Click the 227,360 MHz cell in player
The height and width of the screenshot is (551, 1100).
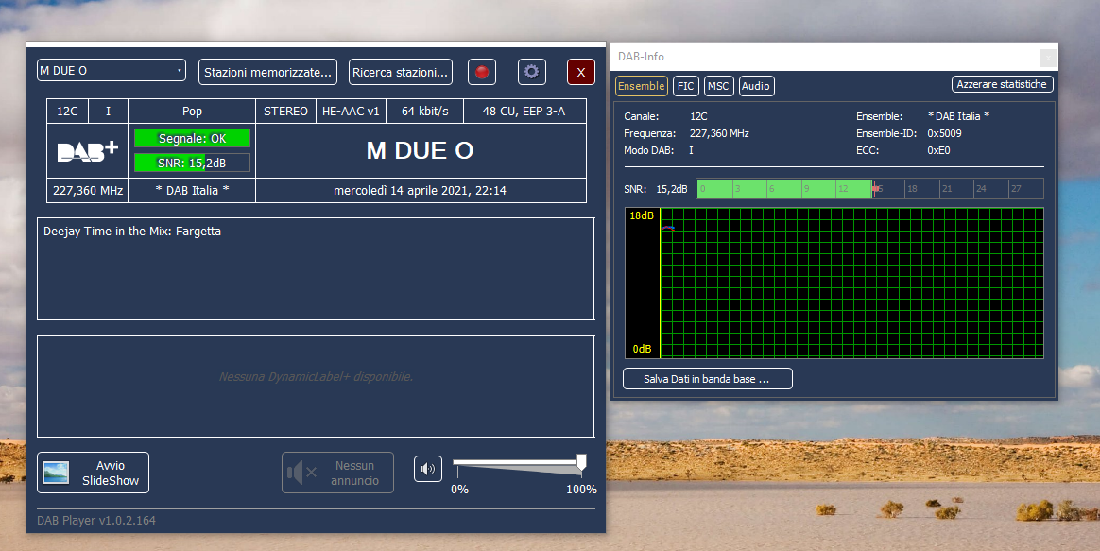click(88, 190)
